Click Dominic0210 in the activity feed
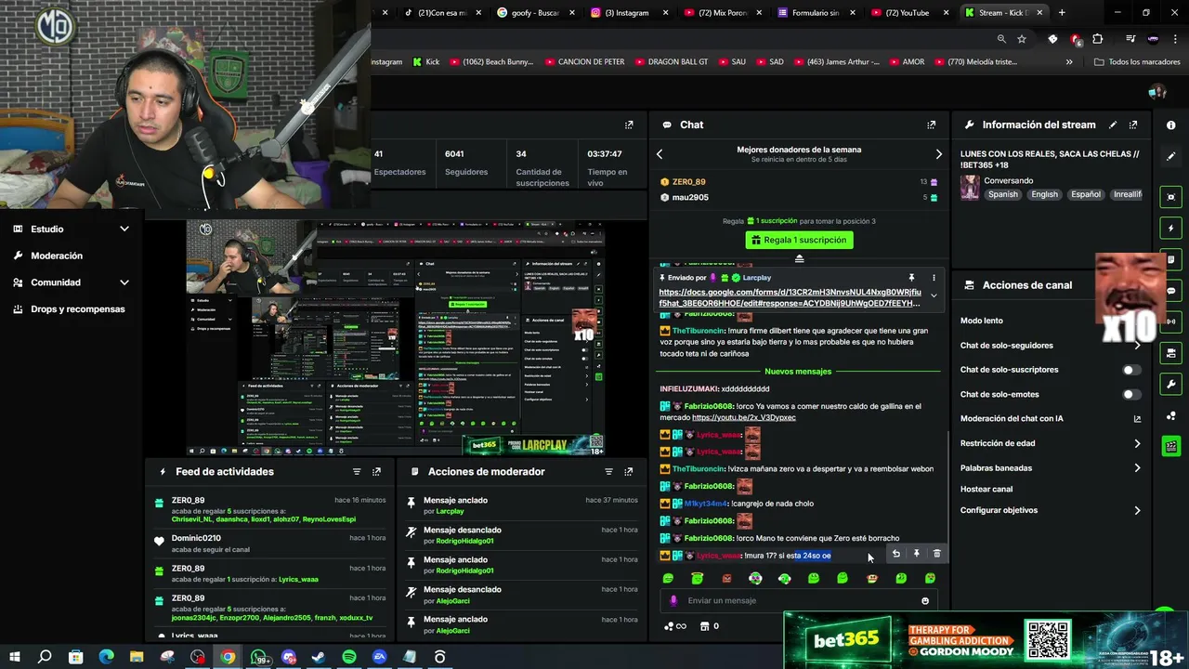Viewport: 1189px width, 669px height. click(x=196, y=539)
